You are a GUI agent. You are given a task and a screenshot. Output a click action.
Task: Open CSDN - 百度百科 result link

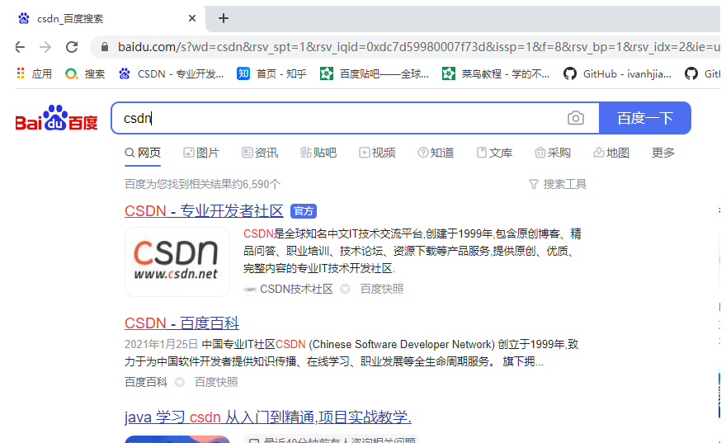click(x=181, y=323)
